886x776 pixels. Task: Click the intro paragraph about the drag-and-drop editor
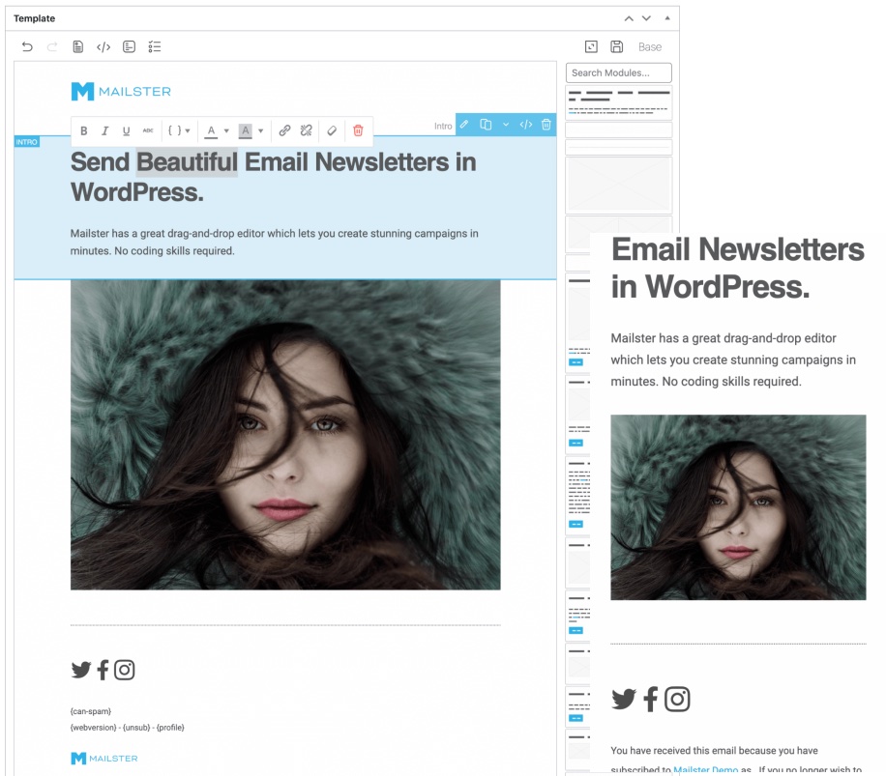point(274,243)
